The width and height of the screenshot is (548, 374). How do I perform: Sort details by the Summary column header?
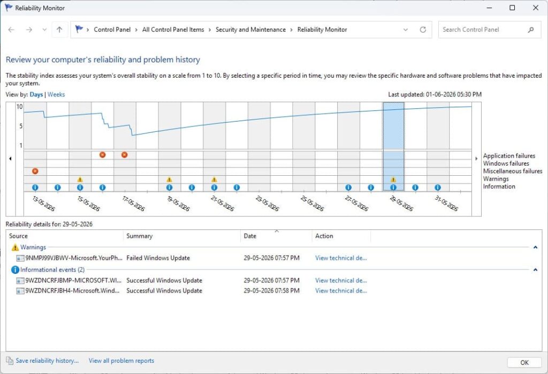pyautogui.click(x=182, y=236)
